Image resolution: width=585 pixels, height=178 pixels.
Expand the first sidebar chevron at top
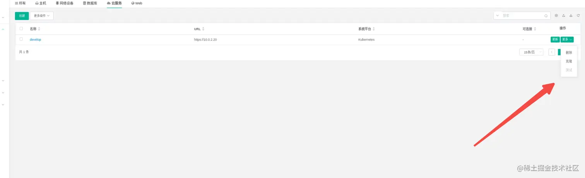[x=3, y=18]
